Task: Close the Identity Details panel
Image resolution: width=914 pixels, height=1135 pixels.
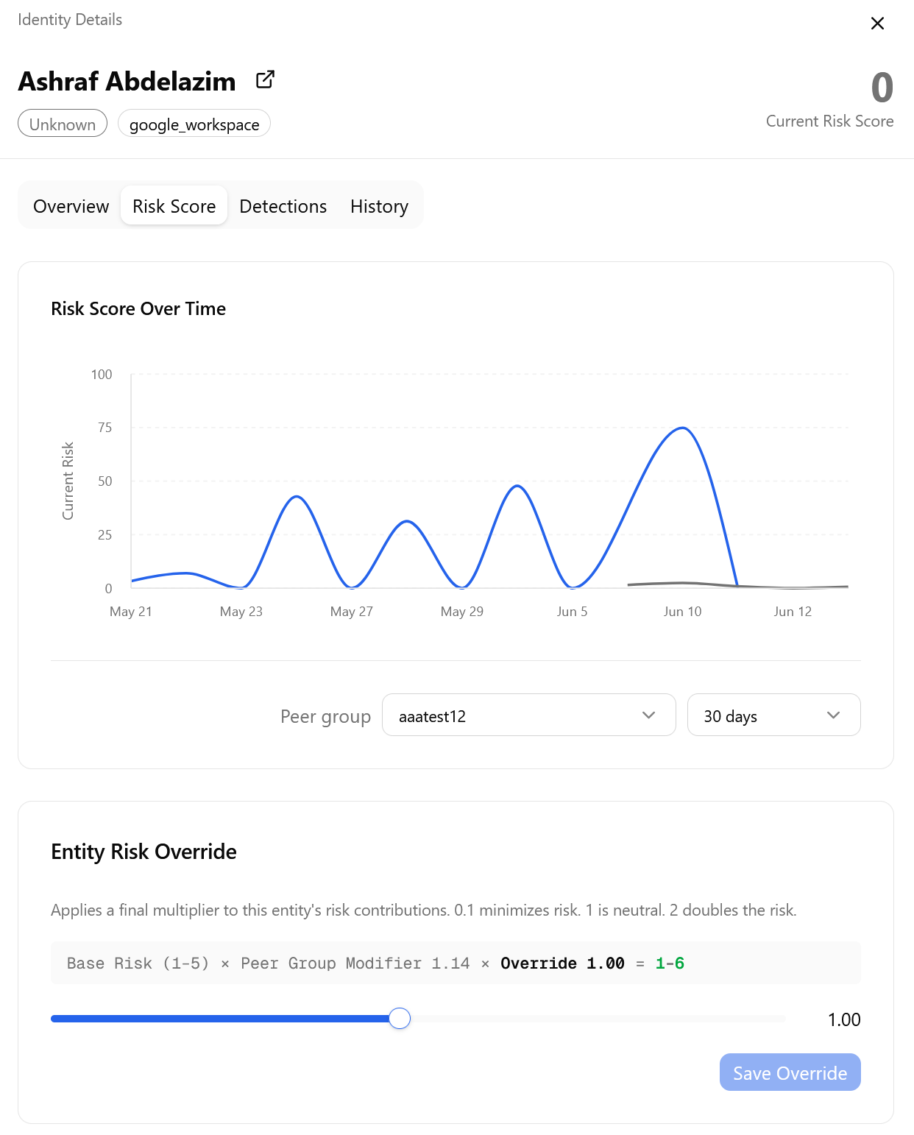Action: click(x=877, y=24)
